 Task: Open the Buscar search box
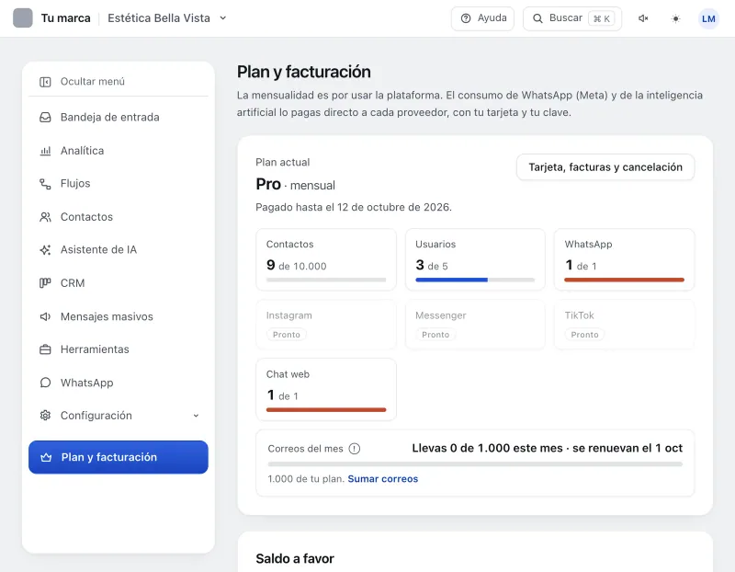click(x=572, y=18)
